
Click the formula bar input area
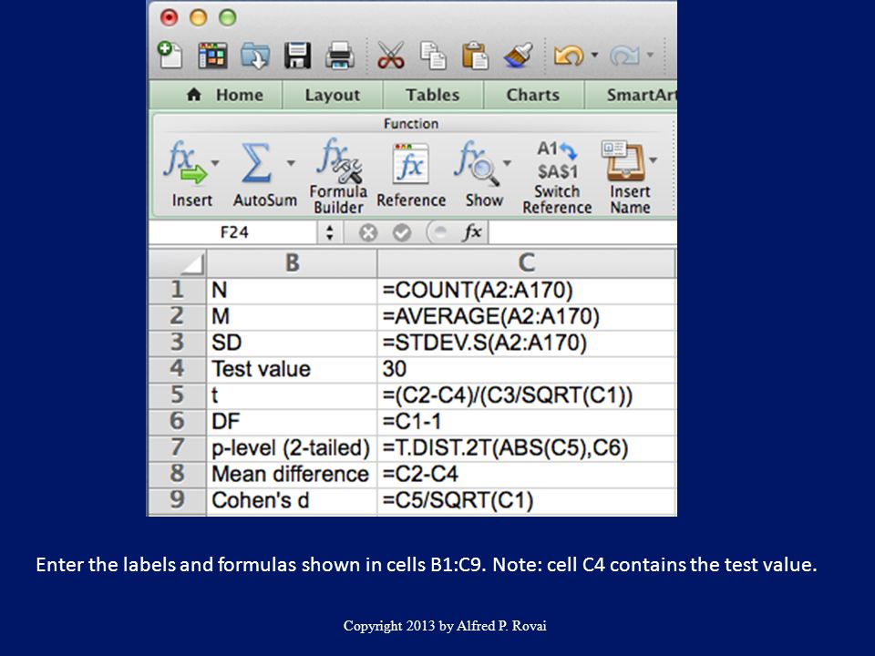(x=582, y=232)
